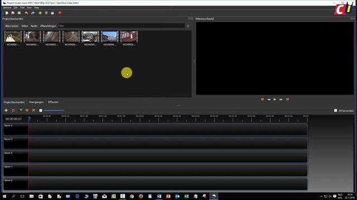Open the Titel menu
This screenshot has width=357, height=200.
(22, 8)
